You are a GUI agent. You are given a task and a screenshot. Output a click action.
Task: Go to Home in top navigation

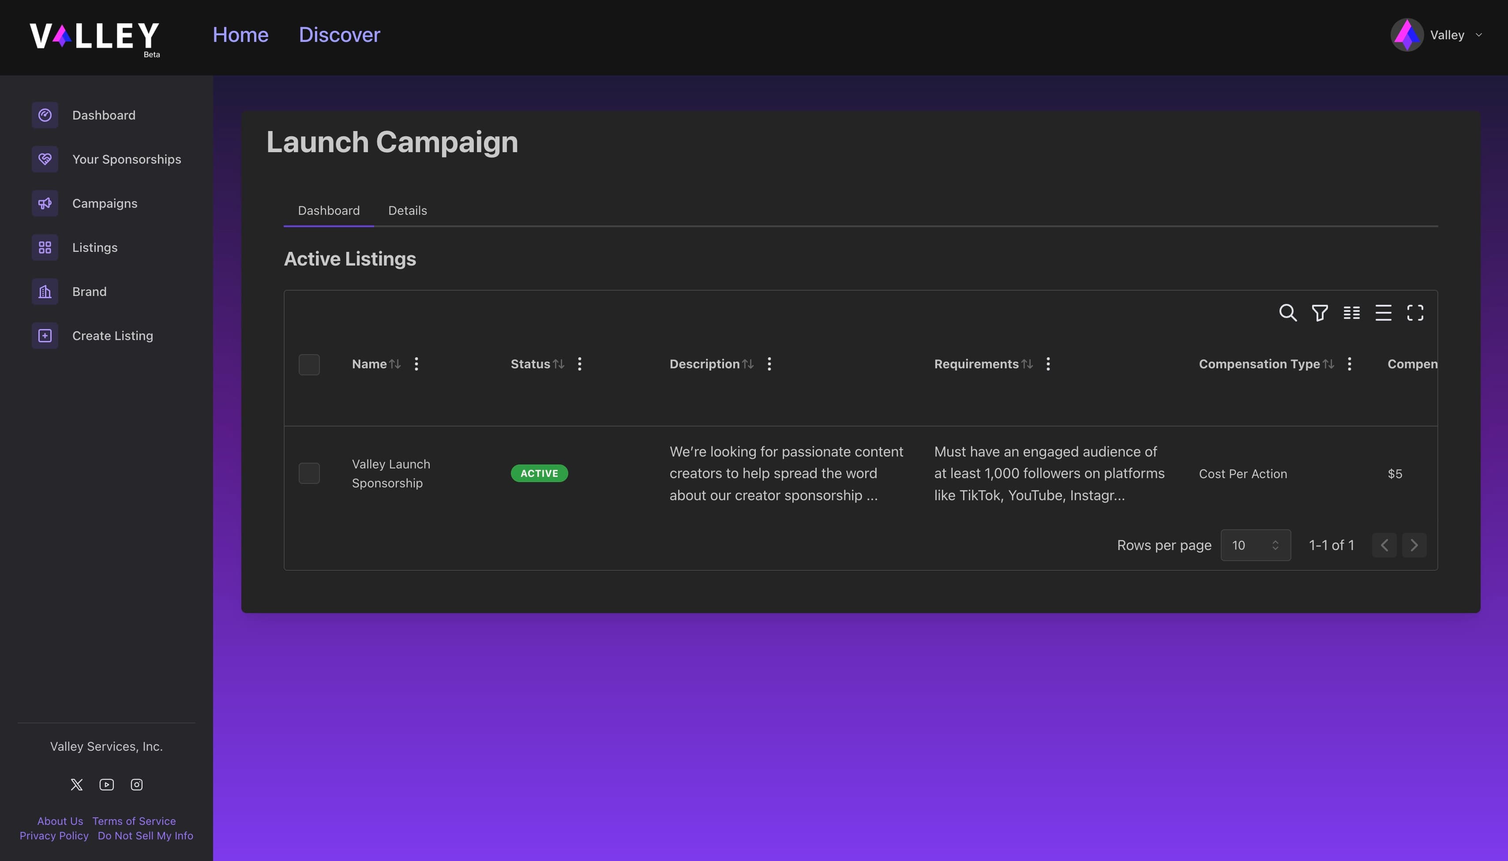[241, 35]
